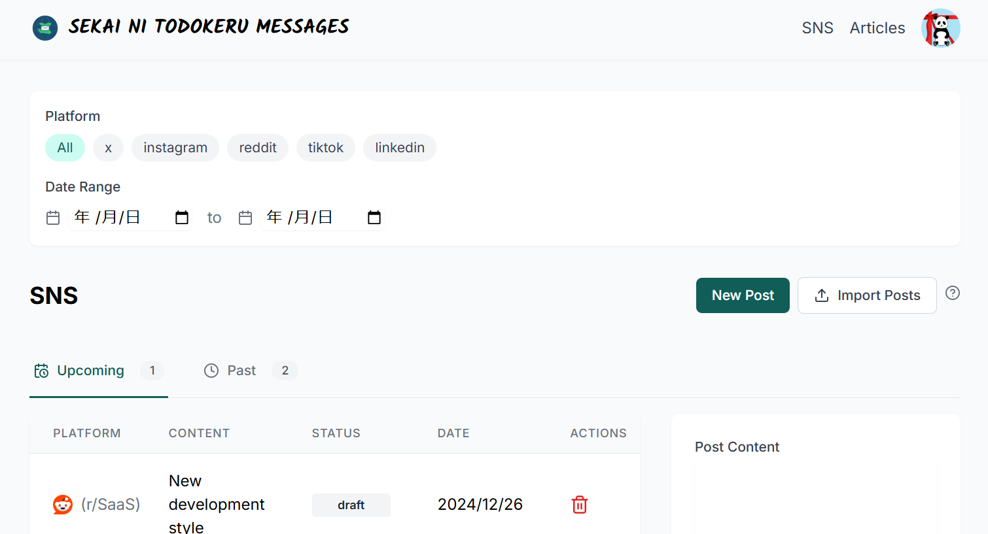The width and height of the screenshot is (988, 534).
Task: Click the draft status badge
Action: click(x=351, y=505)
